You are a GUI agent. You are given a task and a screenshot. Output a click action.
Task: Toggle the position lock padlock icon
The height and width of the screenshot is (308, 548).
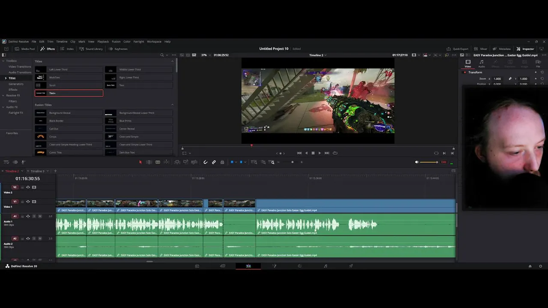222,162
